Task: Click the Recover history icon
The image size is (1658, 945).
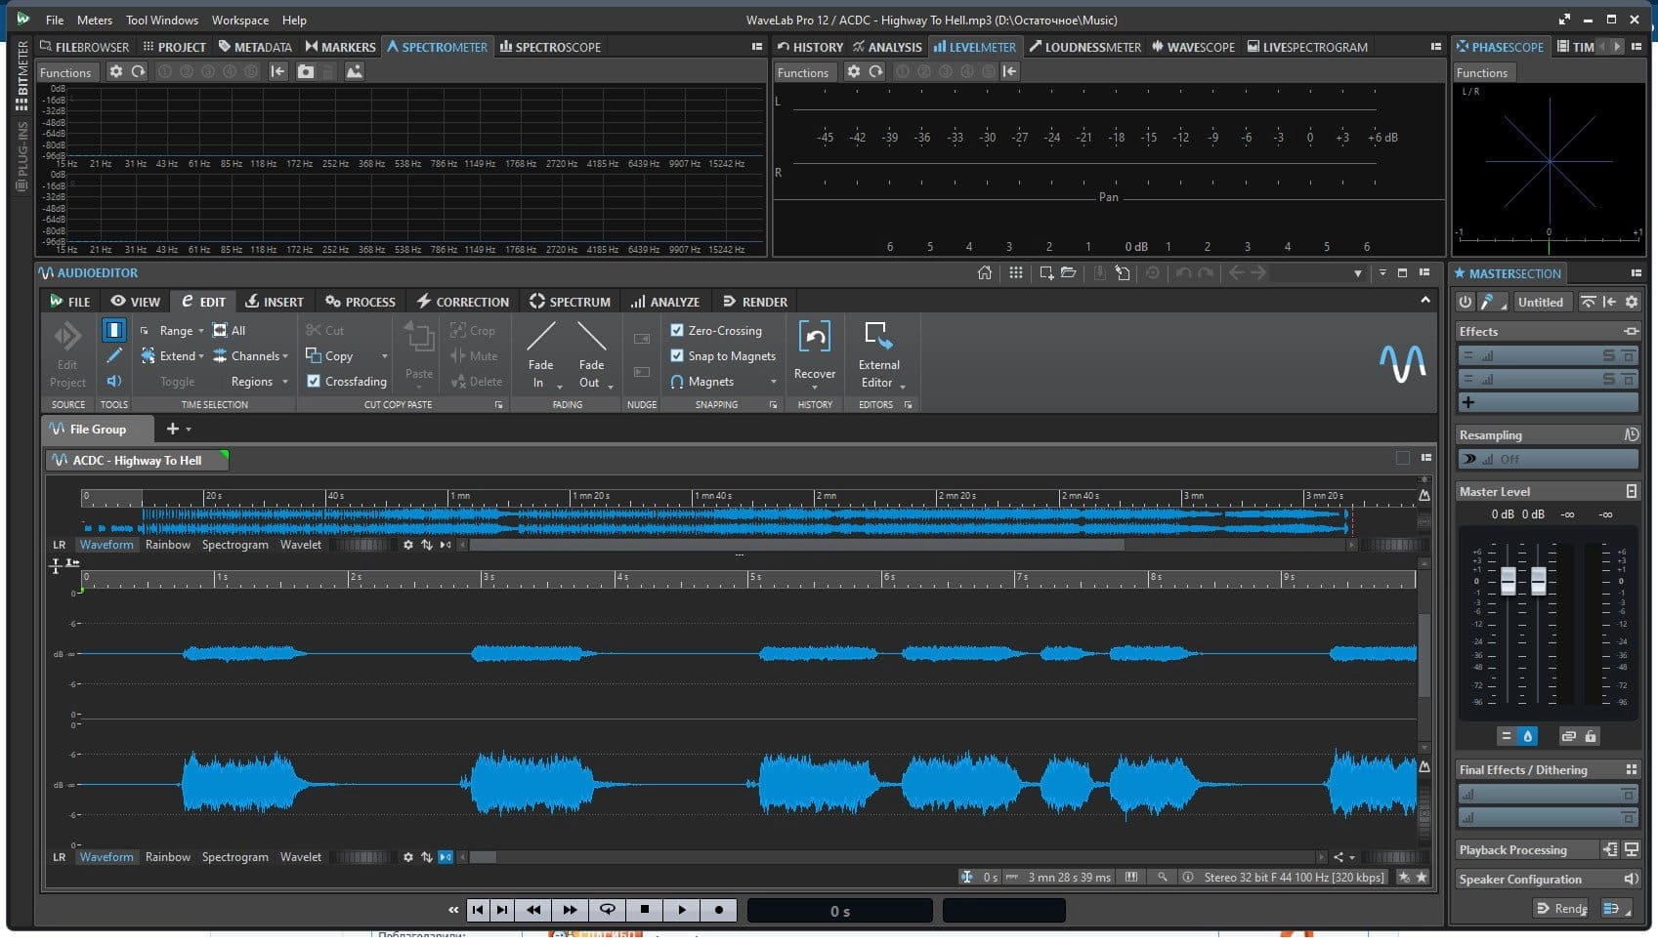Action: pyautogui.click(x=815, y=337)
